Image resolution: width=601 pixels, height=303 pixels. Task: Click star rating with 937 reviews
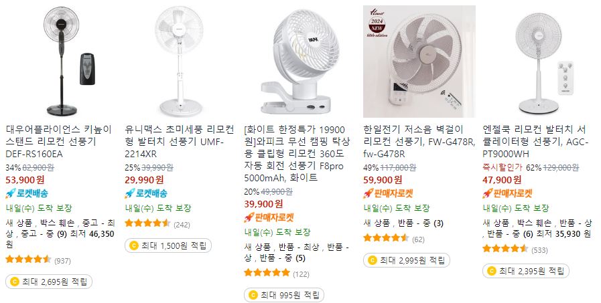28,260
